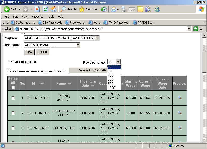Screen dimensions: 207x149
Task: Choose 100 in rows per page list
Action: 110,75
